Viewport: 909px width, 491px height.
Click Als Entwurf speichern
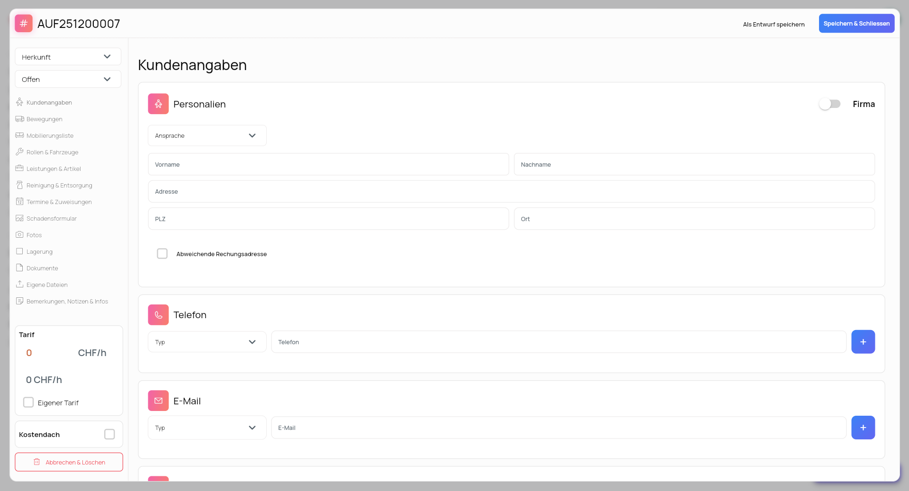tap(774, 24)
